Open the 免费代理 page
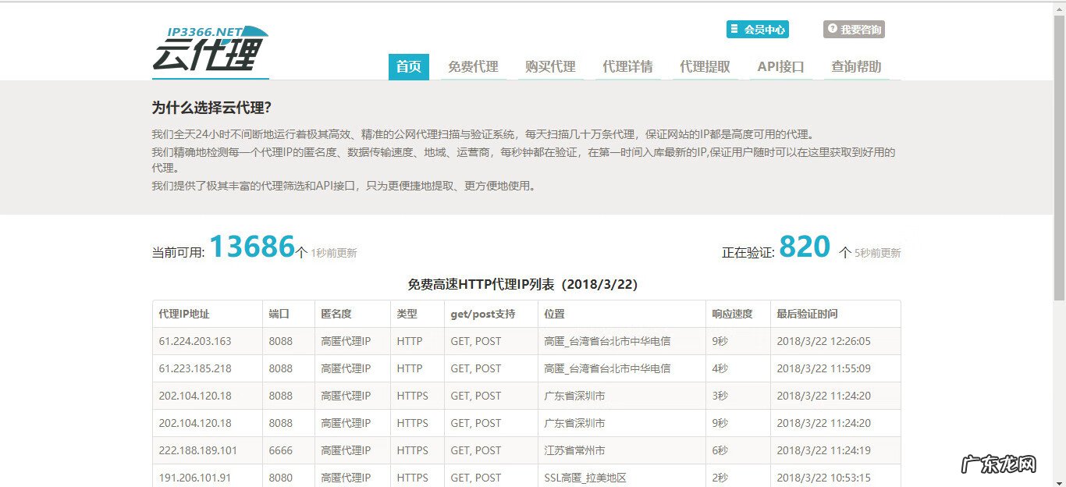Image resolution: width=1066 pixels, height=487 pixels. (x=472, y=66)
